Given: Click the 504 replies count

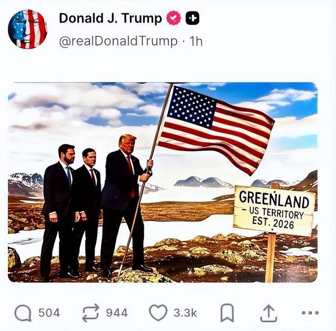Looking at the screenshot, I should [49, 313].
